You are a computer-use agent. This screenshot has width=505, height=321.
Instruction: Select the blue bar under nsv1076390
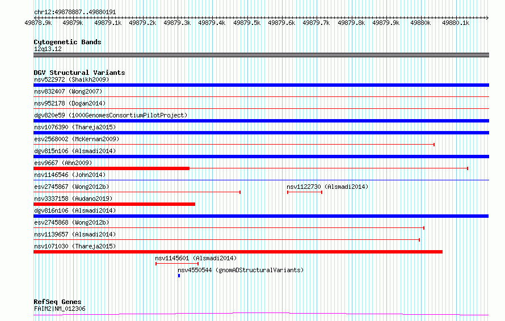point(261,133)
